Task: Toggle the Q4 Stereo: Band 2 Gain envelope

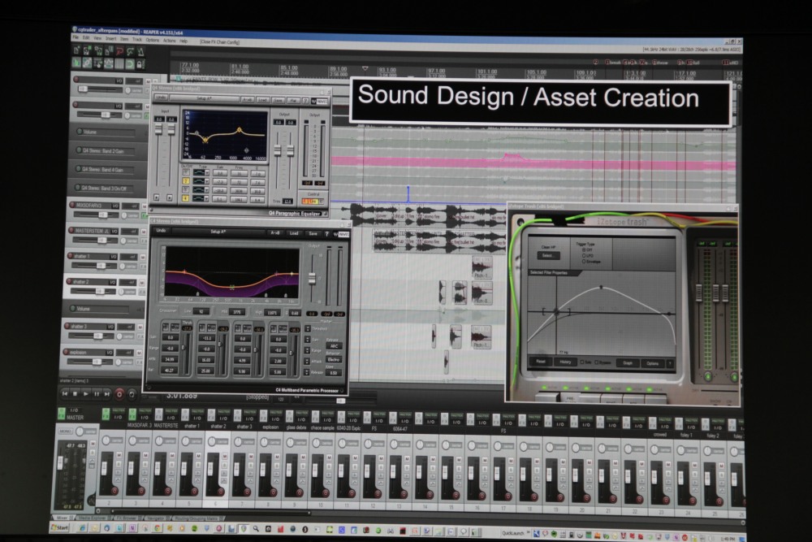Action: (80, 150)
